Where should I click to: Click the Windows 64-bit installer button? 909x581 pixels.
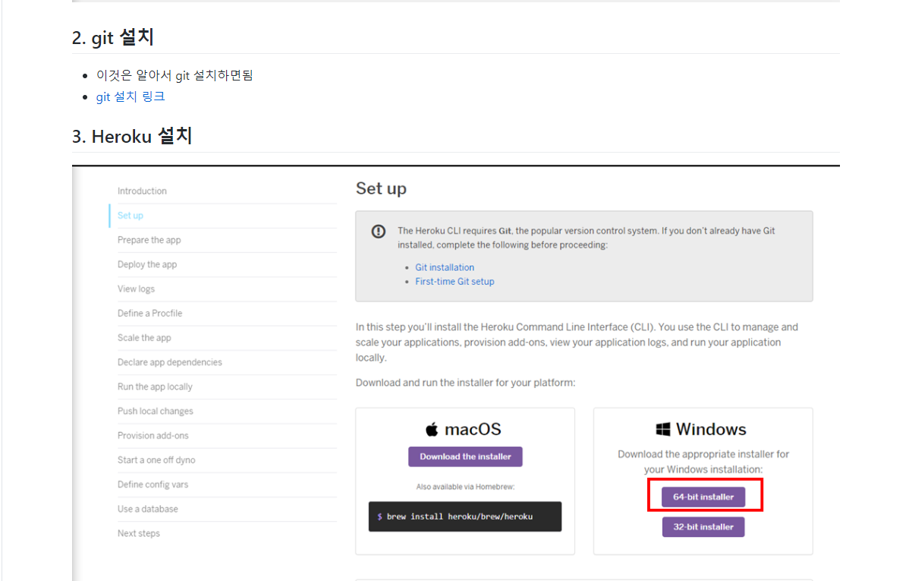(703, 497)
